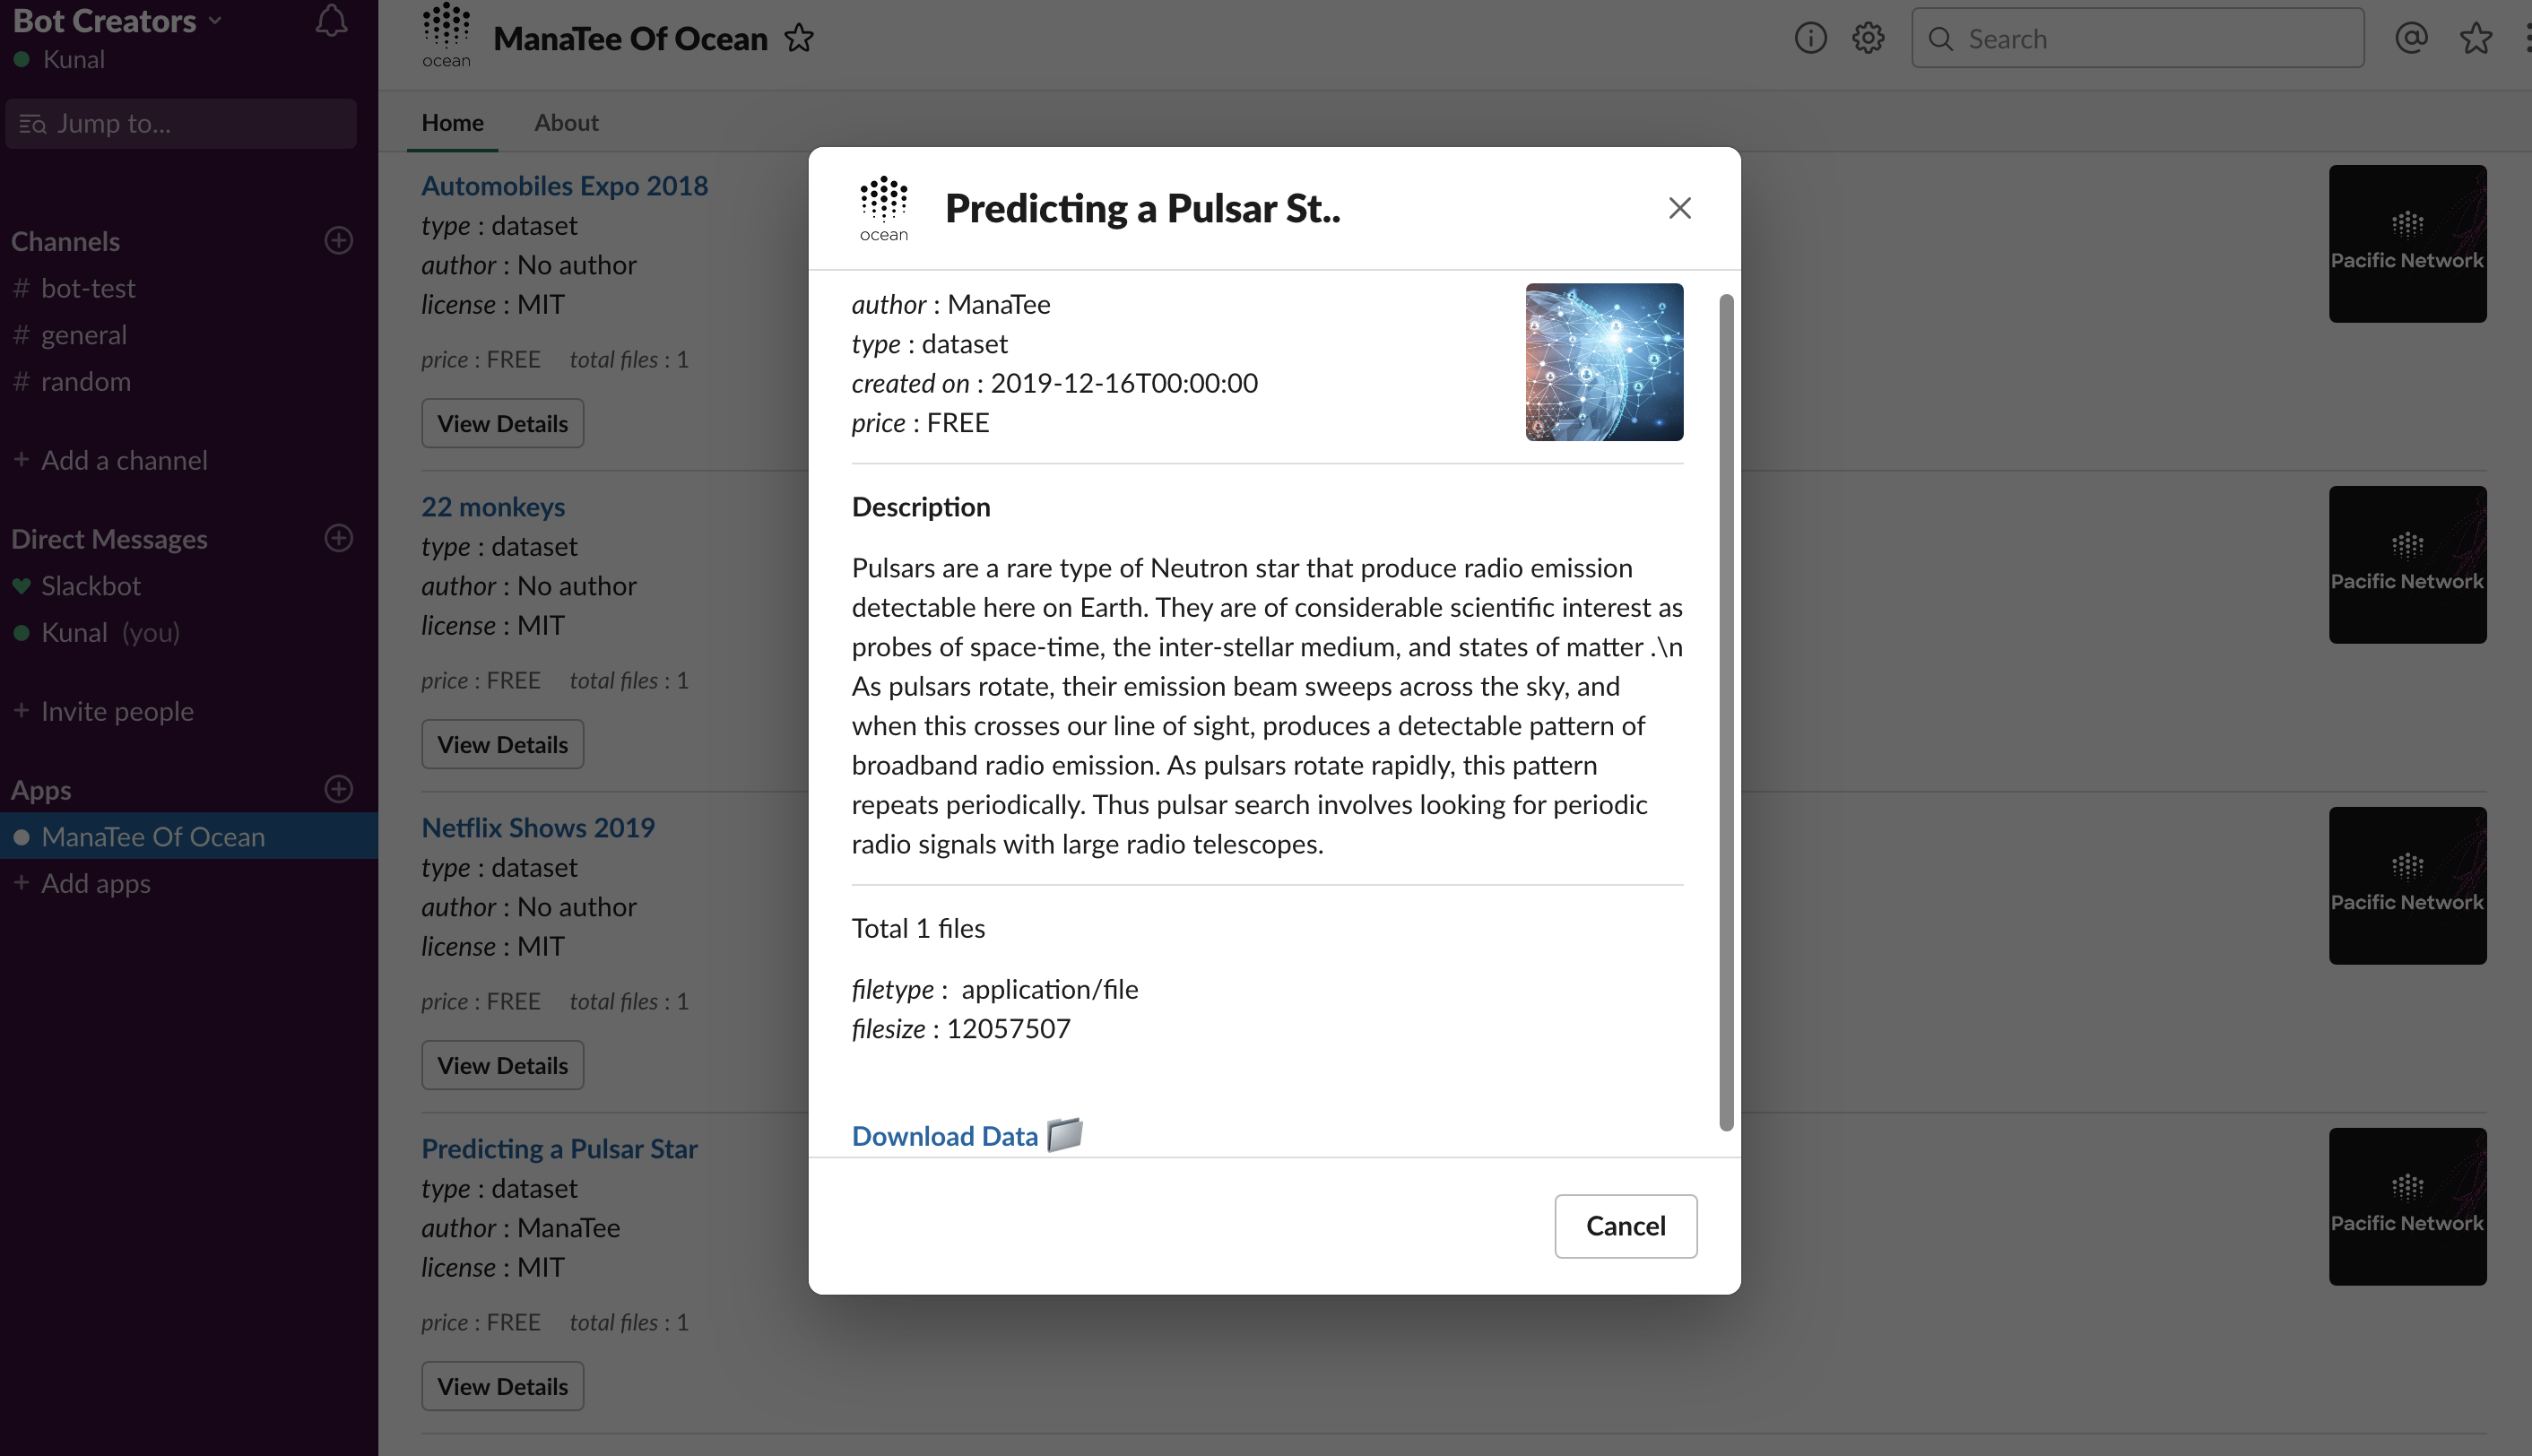This screenshot has width=2532, height=1456.
Task: Add a channel with Channels plus icon
Action: 339,240
